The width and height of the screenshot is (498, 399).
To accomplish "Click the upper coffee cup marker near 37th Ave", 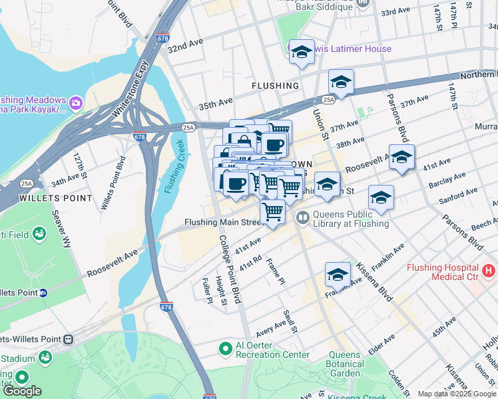I will 274,146.
